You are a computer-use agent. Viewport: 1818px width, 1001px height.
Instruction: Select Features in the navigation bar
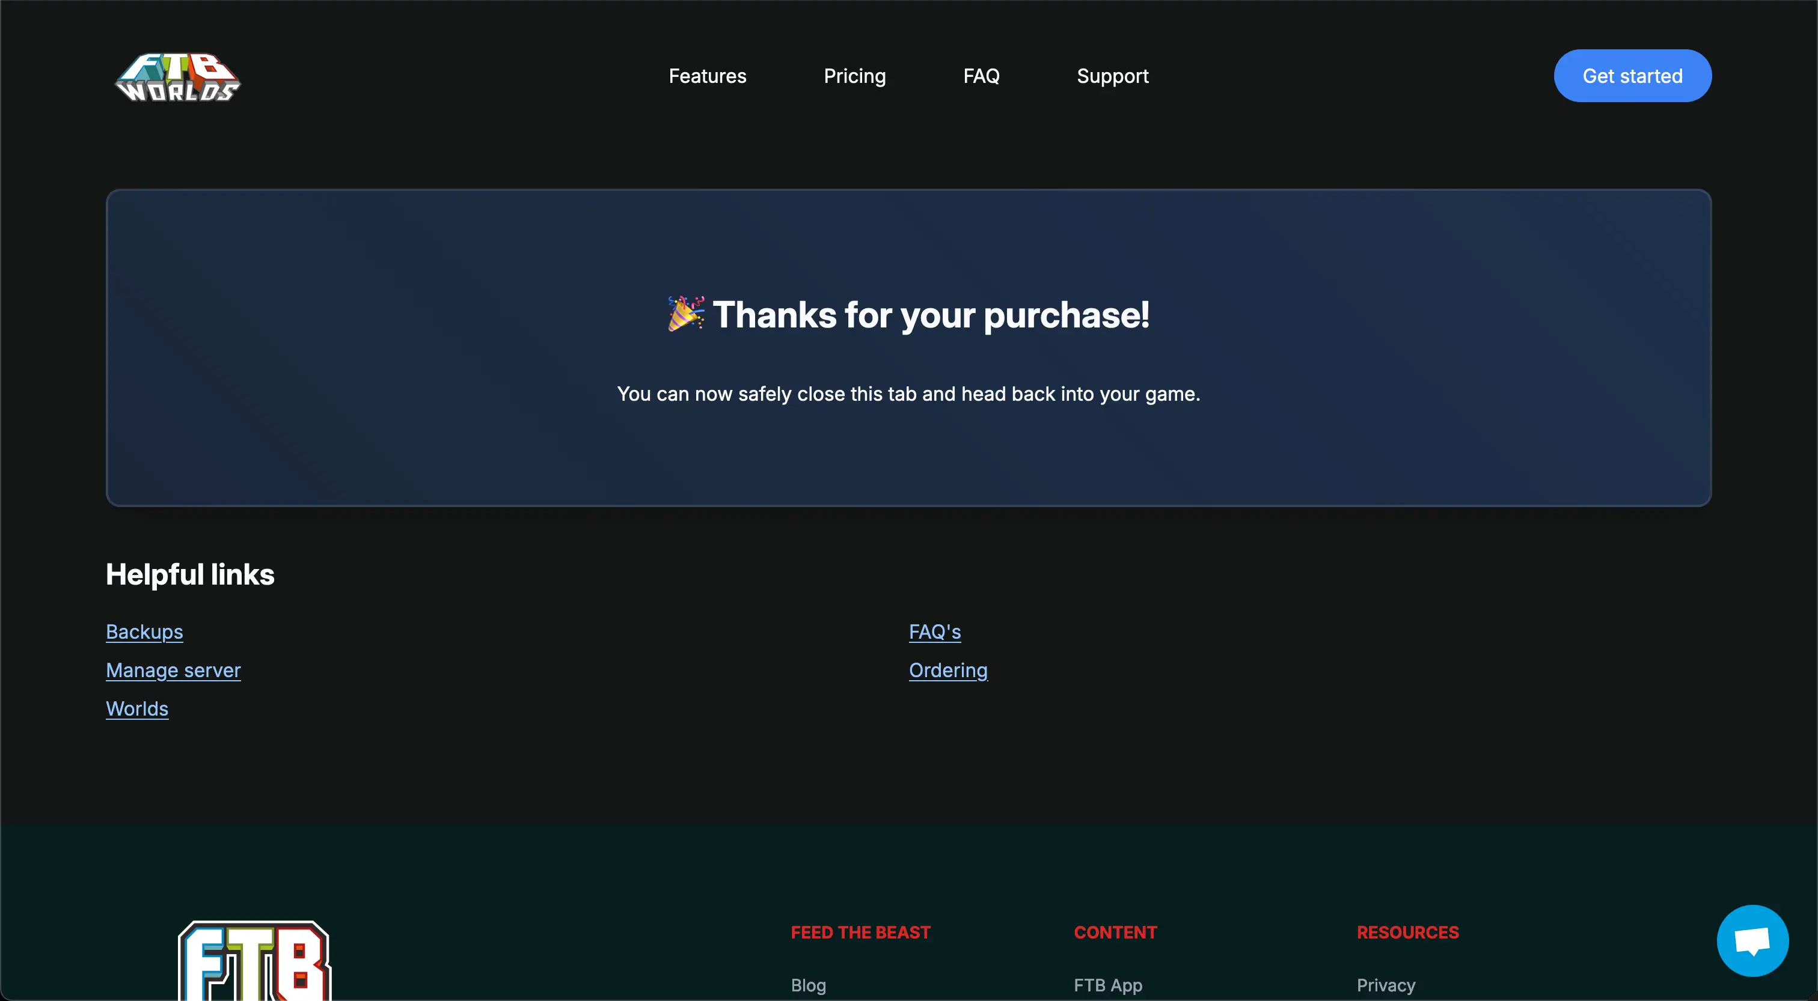707,76
